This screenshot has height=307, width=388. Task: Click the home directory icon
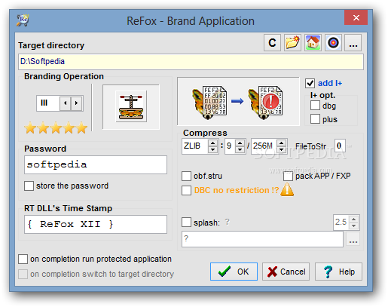[x=313, y=43]
